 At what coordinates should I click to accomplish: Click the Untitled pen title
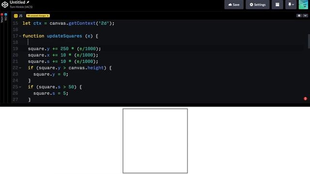(17, 2)
